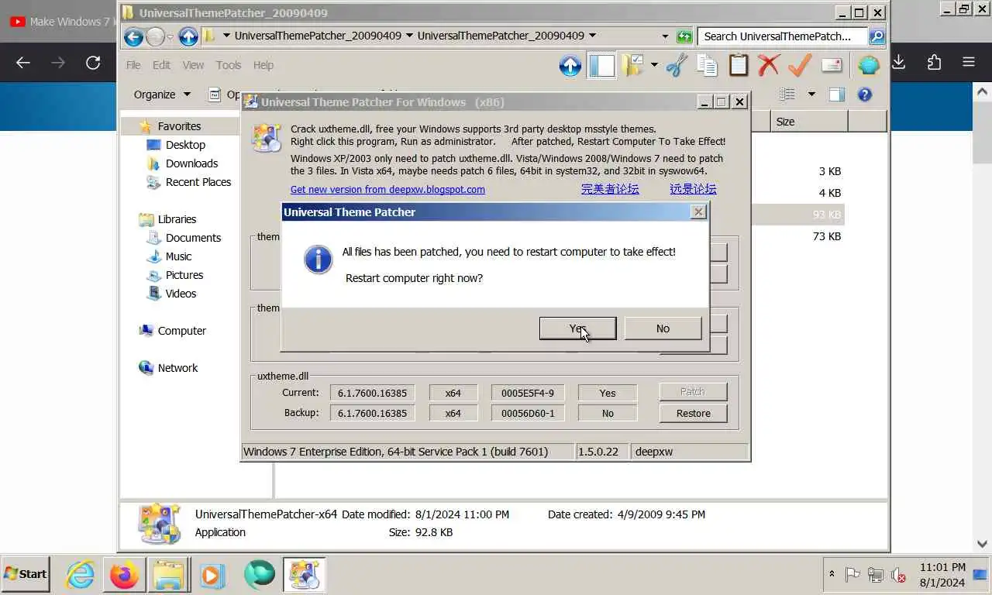The width and height of the screenshot is (992, 595).
Task: Open Folder Options icon in Explorer toolbar
Action: click(x=632, y=66)
